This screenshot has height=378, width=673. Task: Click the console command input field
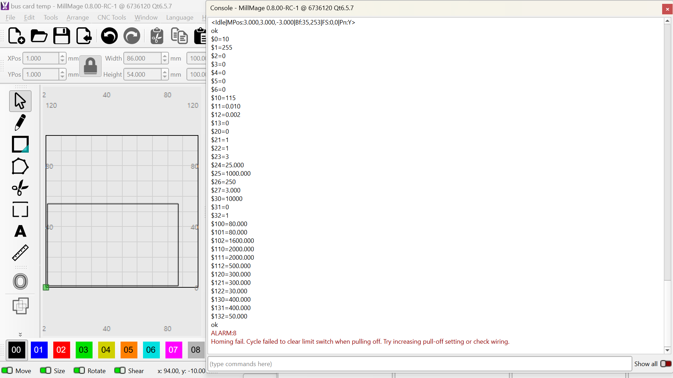tap(419, 364)
